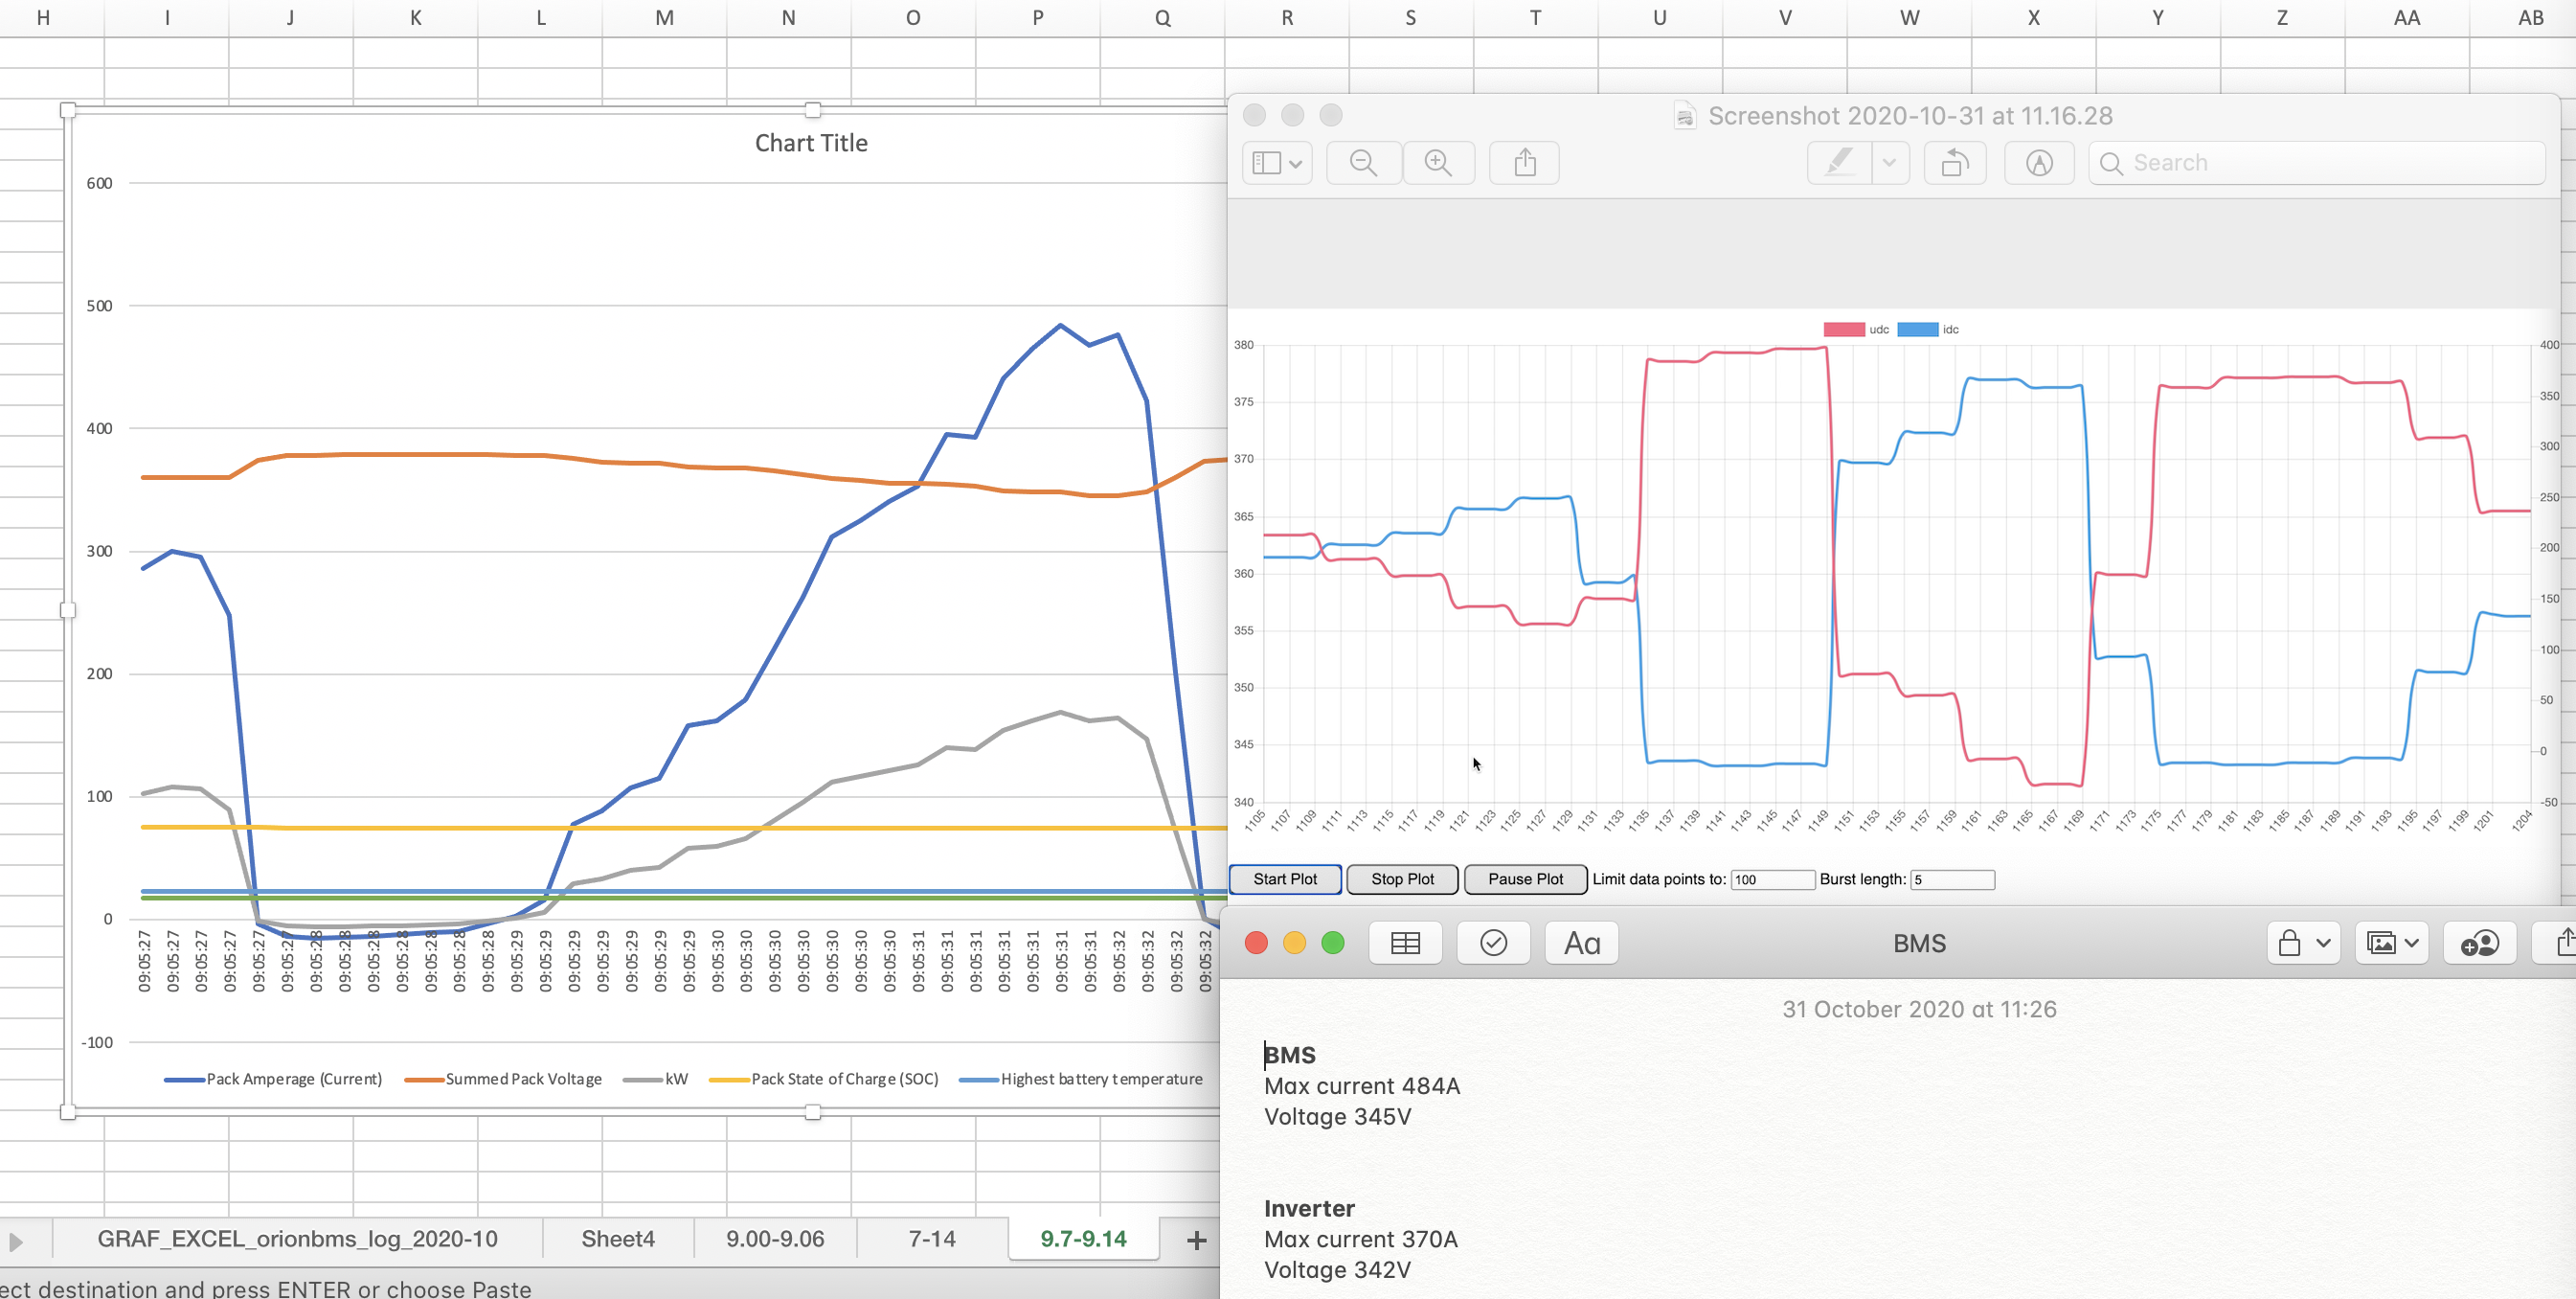The height and width of the screenshot is (1299, 2576).
Task: Select the Highlight pen tool in Preview
Action: 1839,163
